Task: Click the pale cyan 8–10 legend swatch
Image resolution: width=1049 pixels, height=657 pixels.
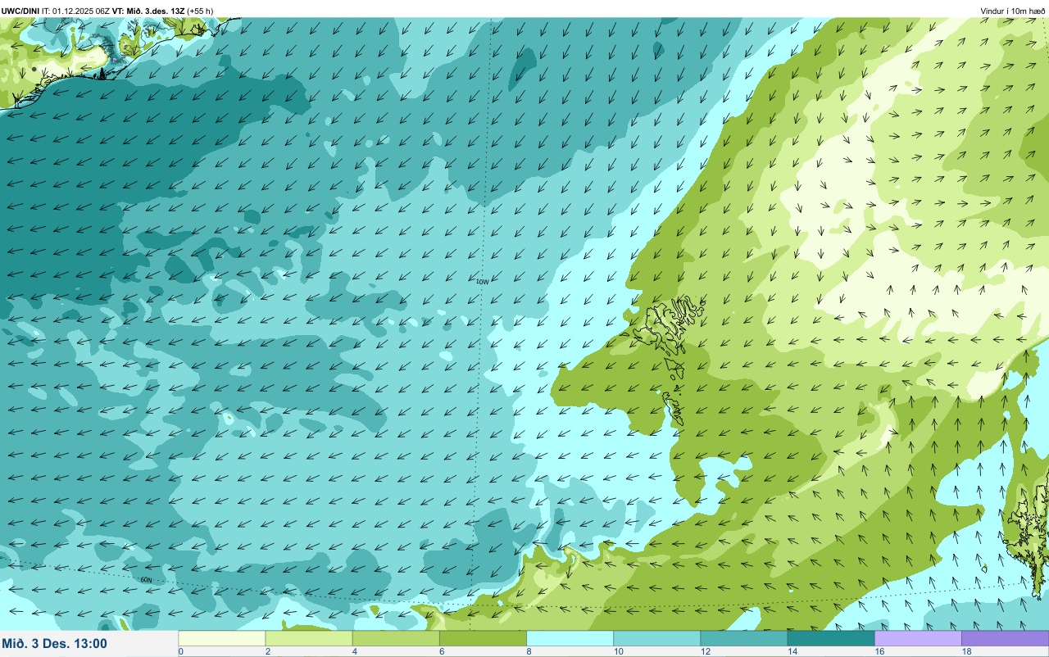Action: pyautogui.click(x=570, y=638)
